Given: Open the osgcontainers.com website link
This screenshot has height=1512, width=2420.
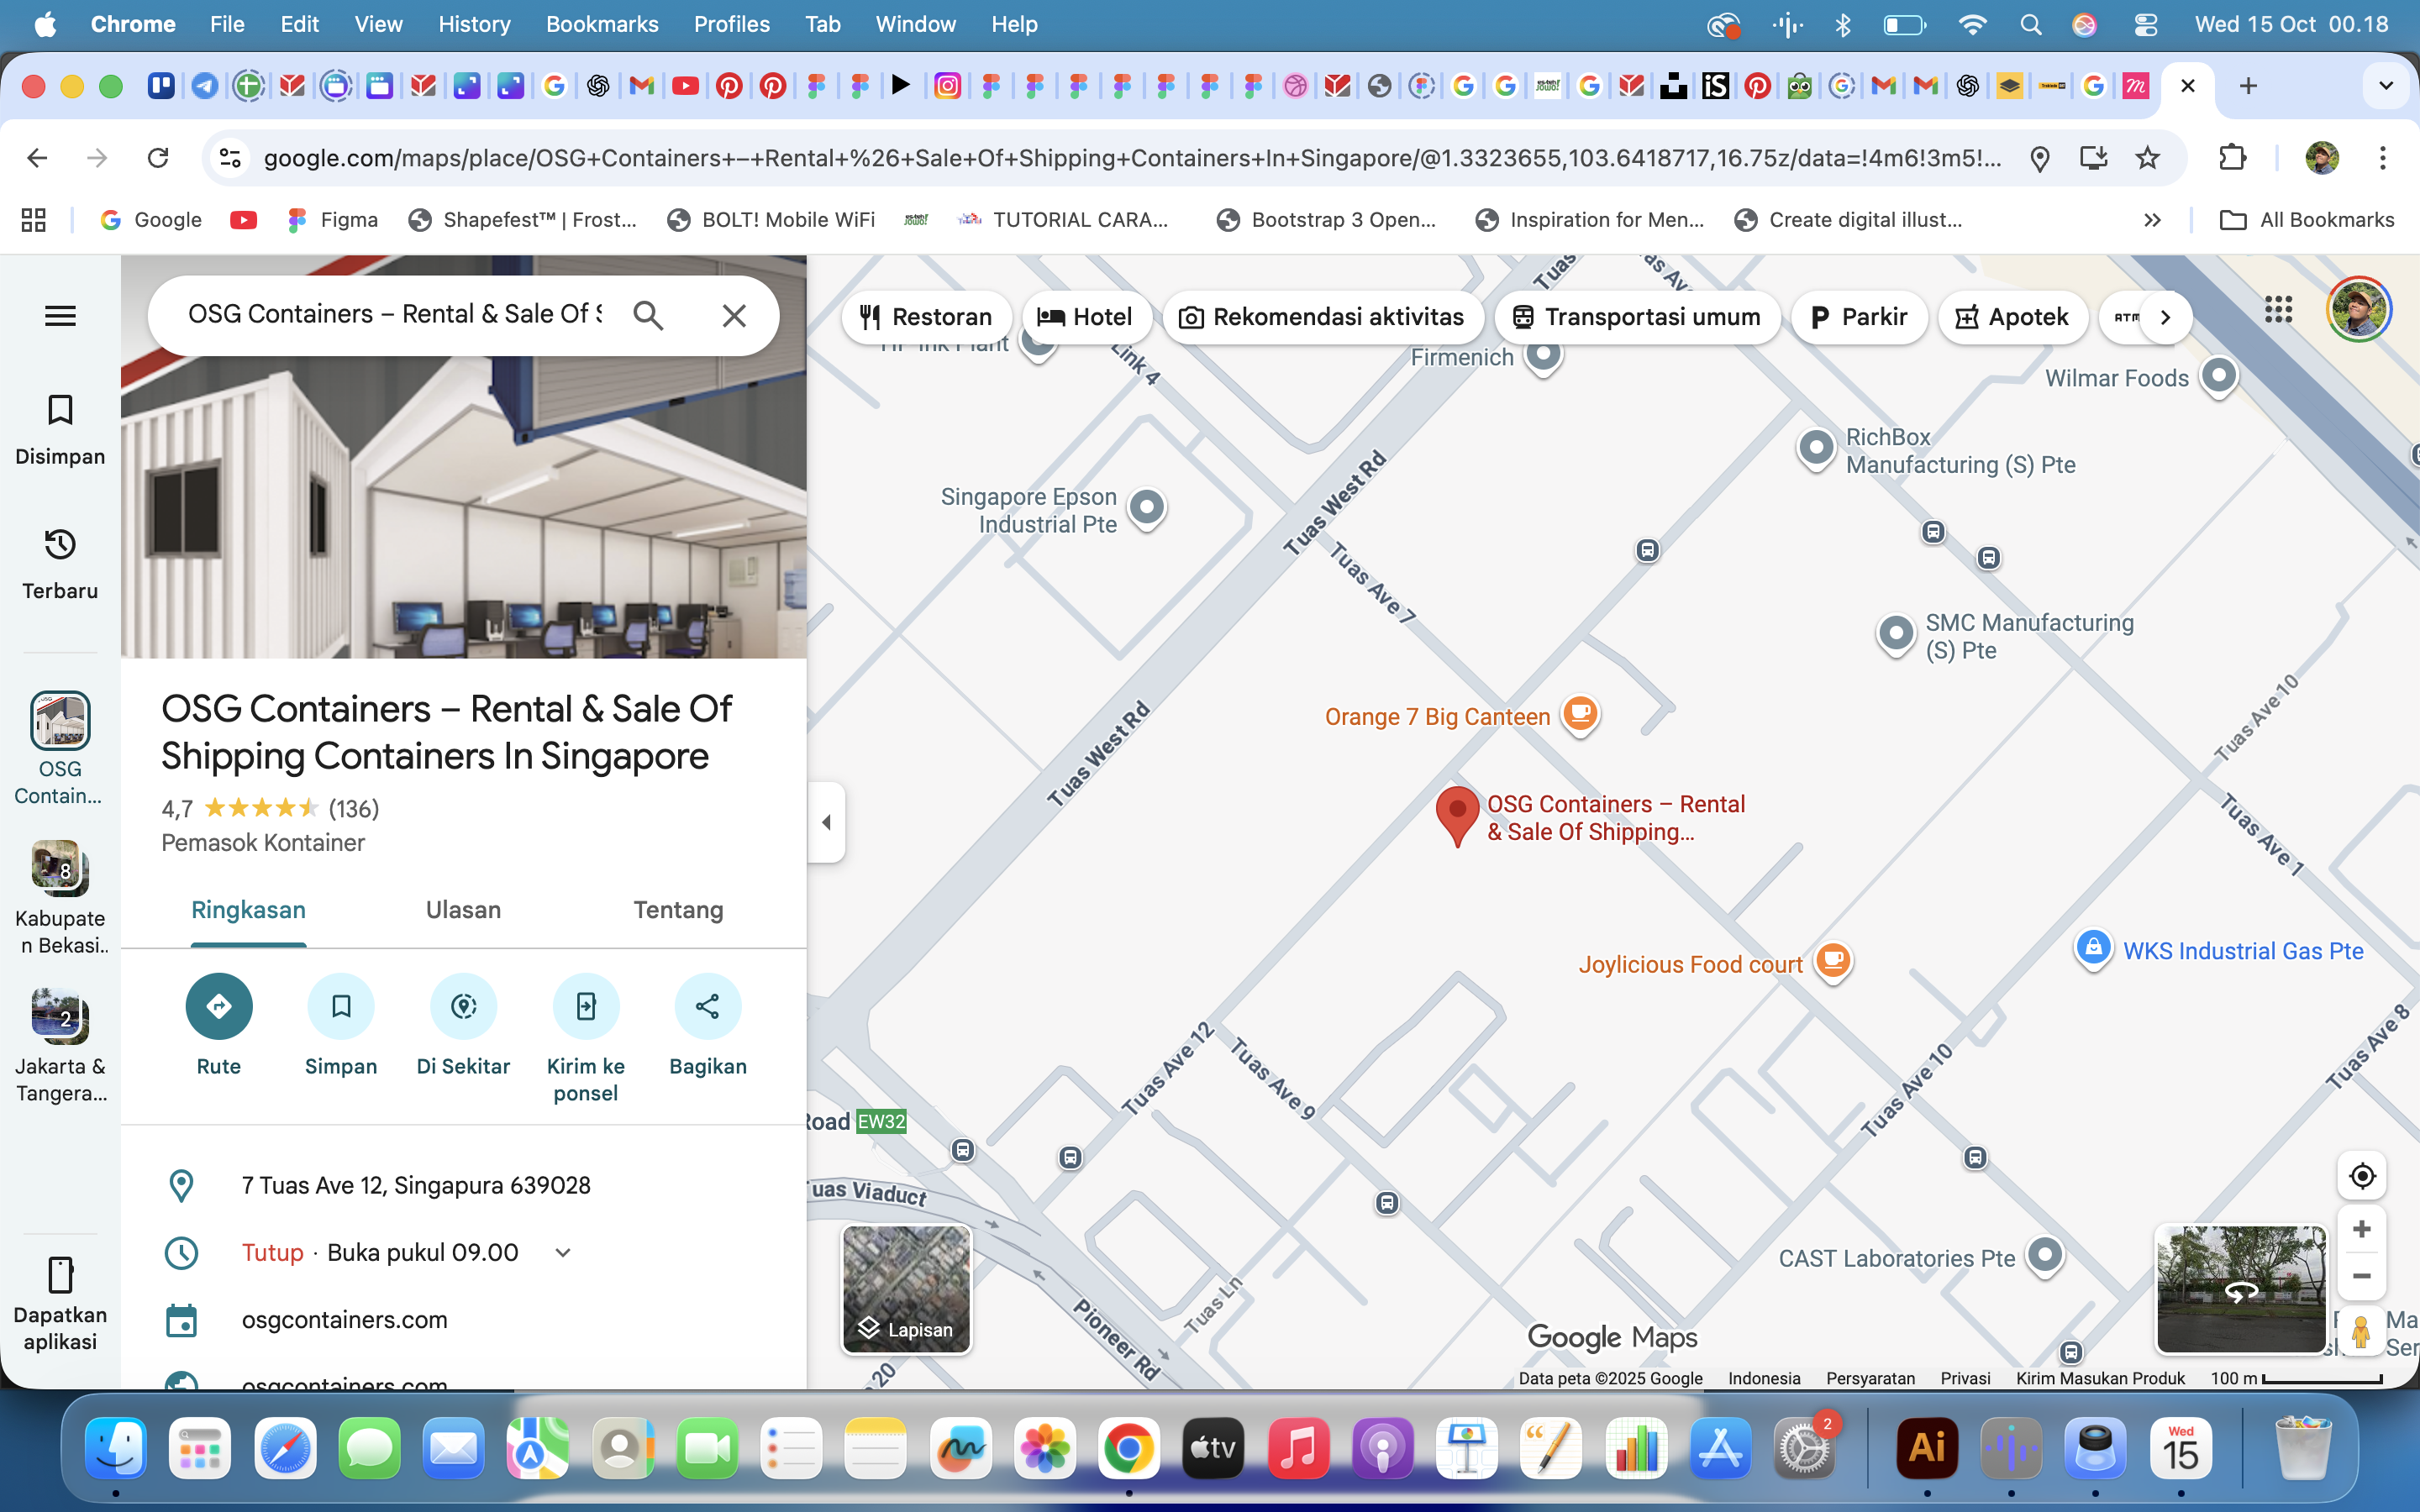Looking at the screenshot, I should [344, 1319].
